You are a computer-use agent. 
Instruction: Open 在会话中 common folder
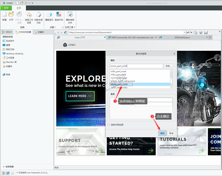(x=9, y=41)
